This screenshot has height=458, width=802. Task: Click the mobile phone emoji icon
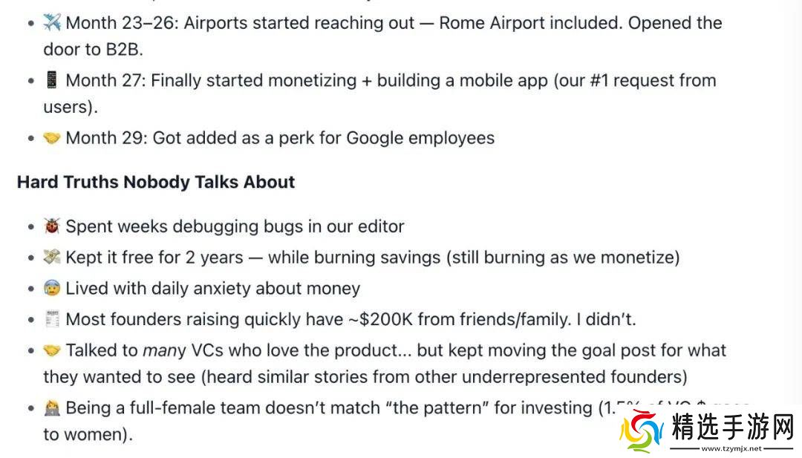(51, 80)
